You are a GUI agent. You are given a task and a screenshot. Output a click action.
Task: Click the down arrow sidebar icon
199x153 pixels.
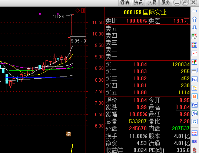[195, 28]
